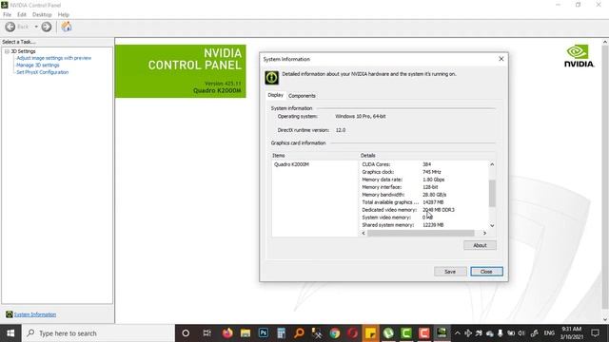Open the Help menu
The width and height of the screenshot is (609, 342).
coord(64,15)
